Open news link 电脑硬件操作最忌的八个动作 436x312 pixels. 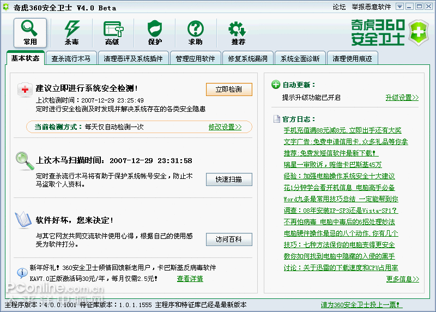click(341, 233)
